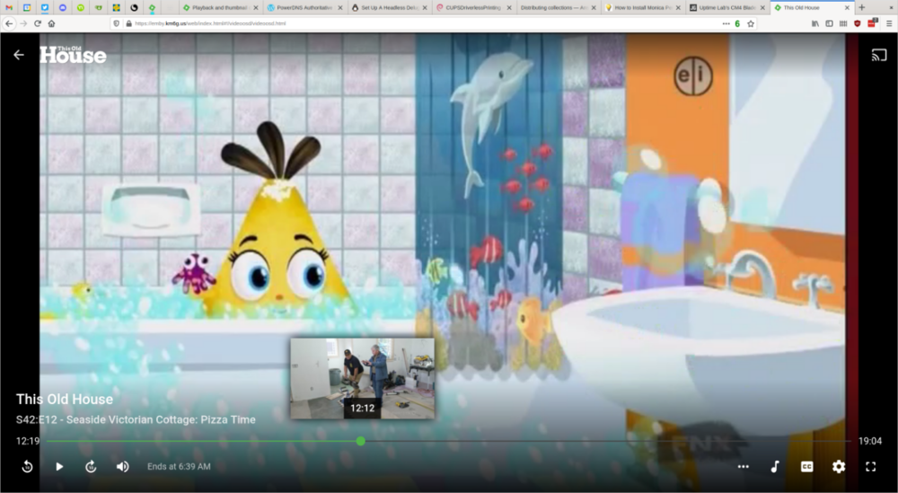Click the tracking protection shield in address bar
This screenshot has width=898, height=493.
pos(117,23)
